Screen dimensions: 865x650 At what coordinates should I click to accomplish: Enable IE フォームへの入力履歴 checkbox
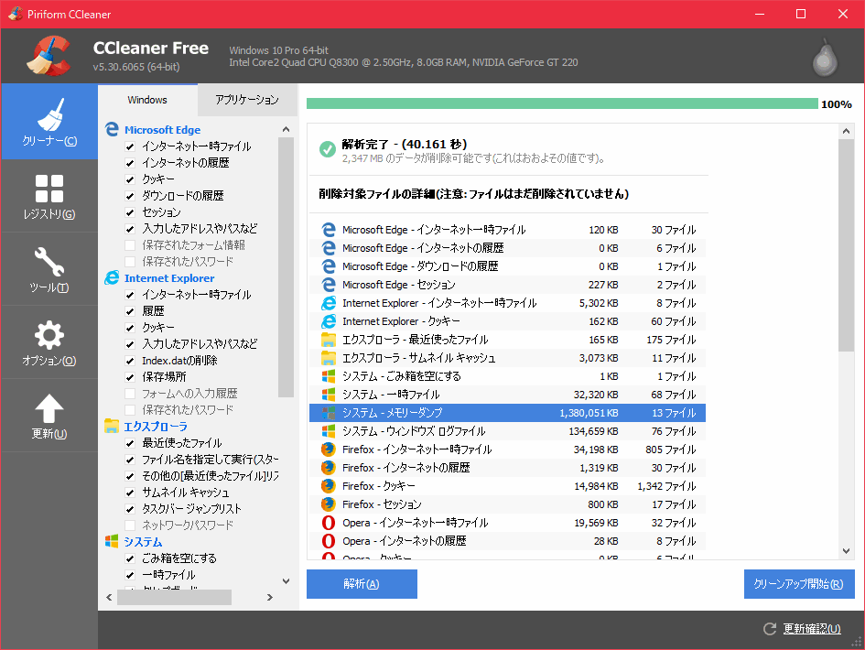[130, 394]
